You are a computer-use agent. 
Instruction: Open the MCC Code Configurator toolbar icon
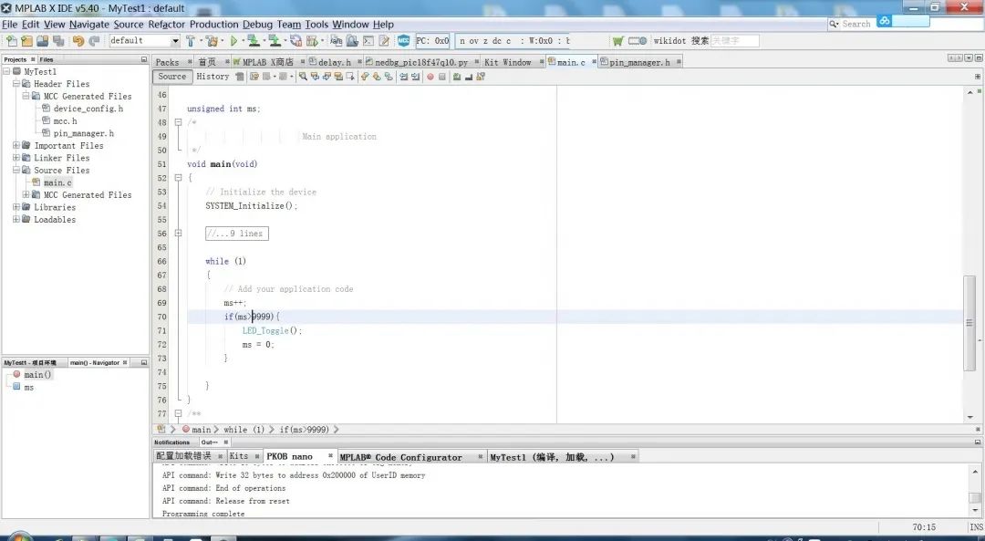pos(404,41)
